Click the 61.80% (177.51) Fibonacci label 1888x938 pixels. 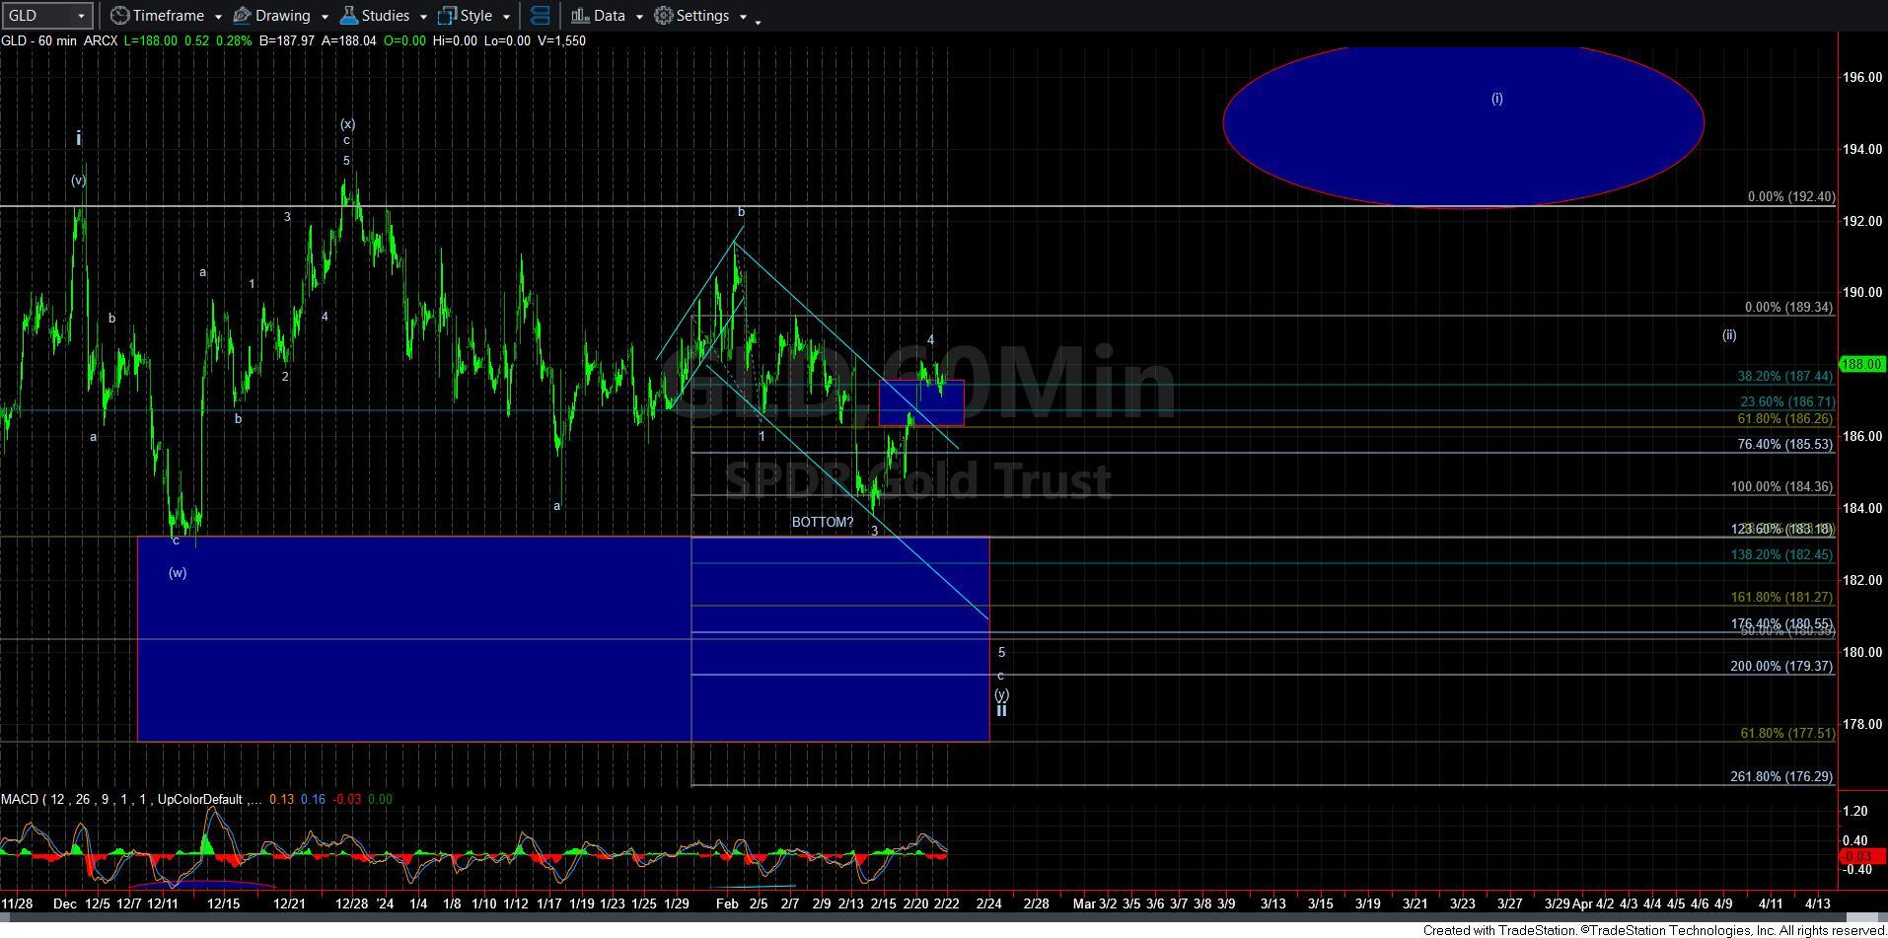[x=1787, y=734]
